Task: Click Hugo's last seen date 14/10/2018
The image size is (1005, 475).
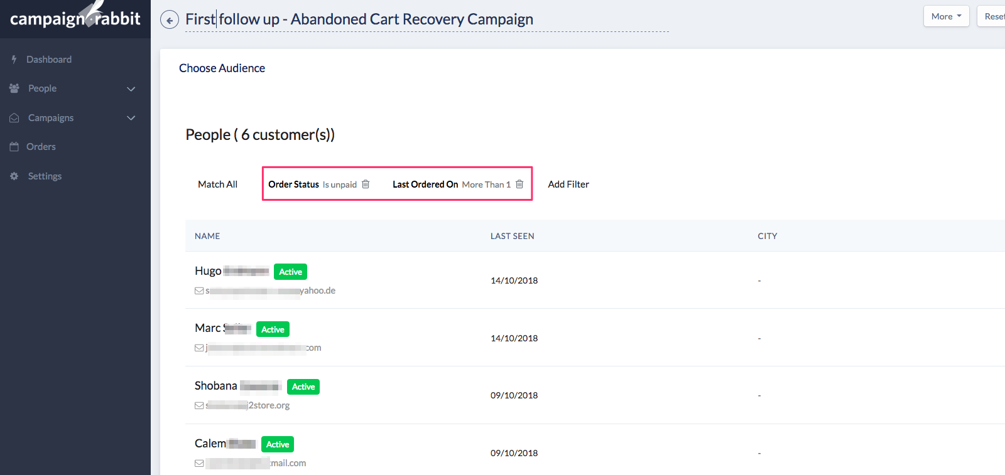Action: [x=514, y=280]
